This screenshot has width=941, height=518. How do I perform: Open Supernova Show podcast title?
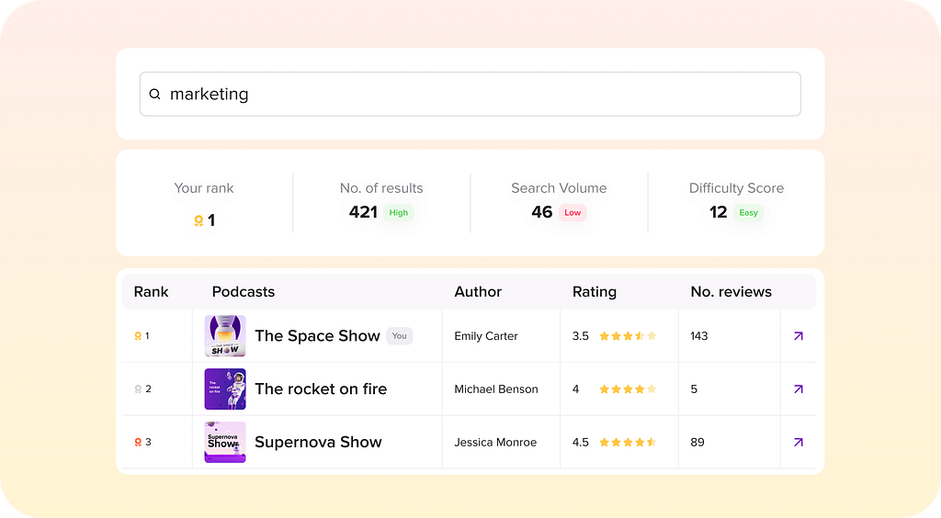pyautogui.click(x=318, y=443)
